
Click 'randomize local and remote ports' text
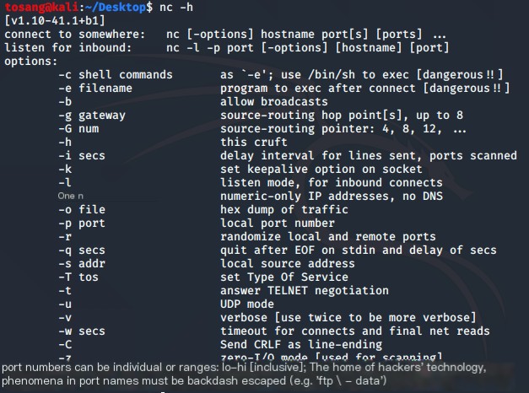(x=328, y=236)
